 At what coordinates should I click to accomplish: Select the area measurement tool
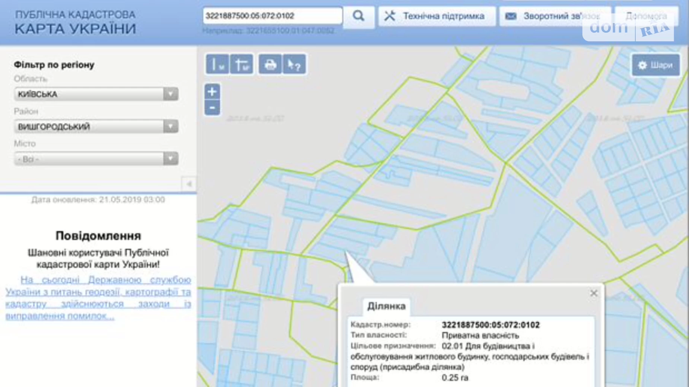[x=242, y=65]
